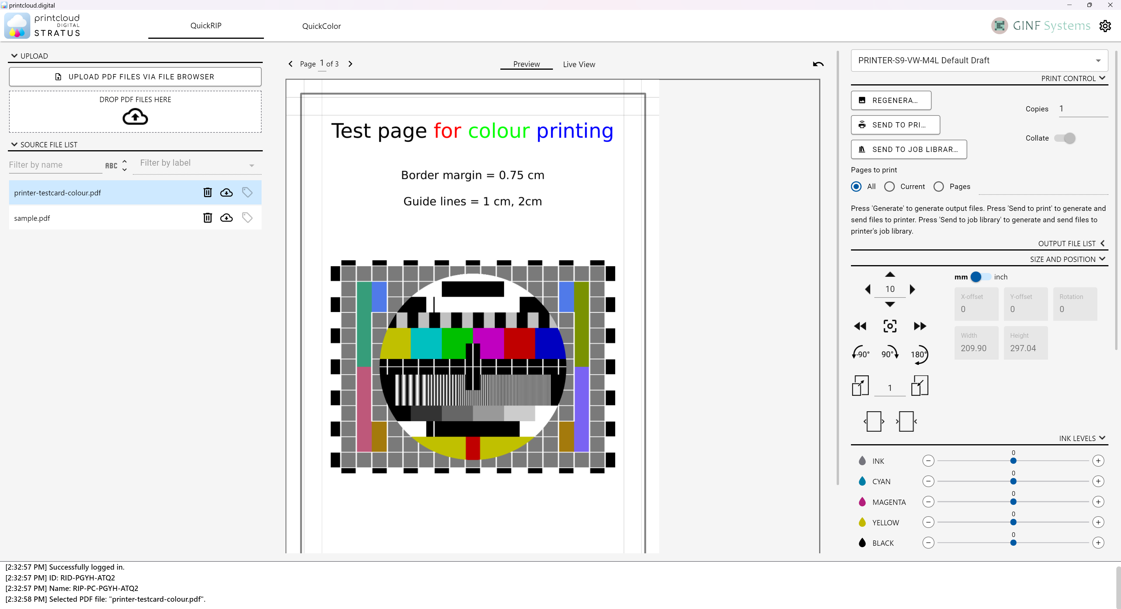Collapse the PRINT CONTROL section

(1102, 78)
